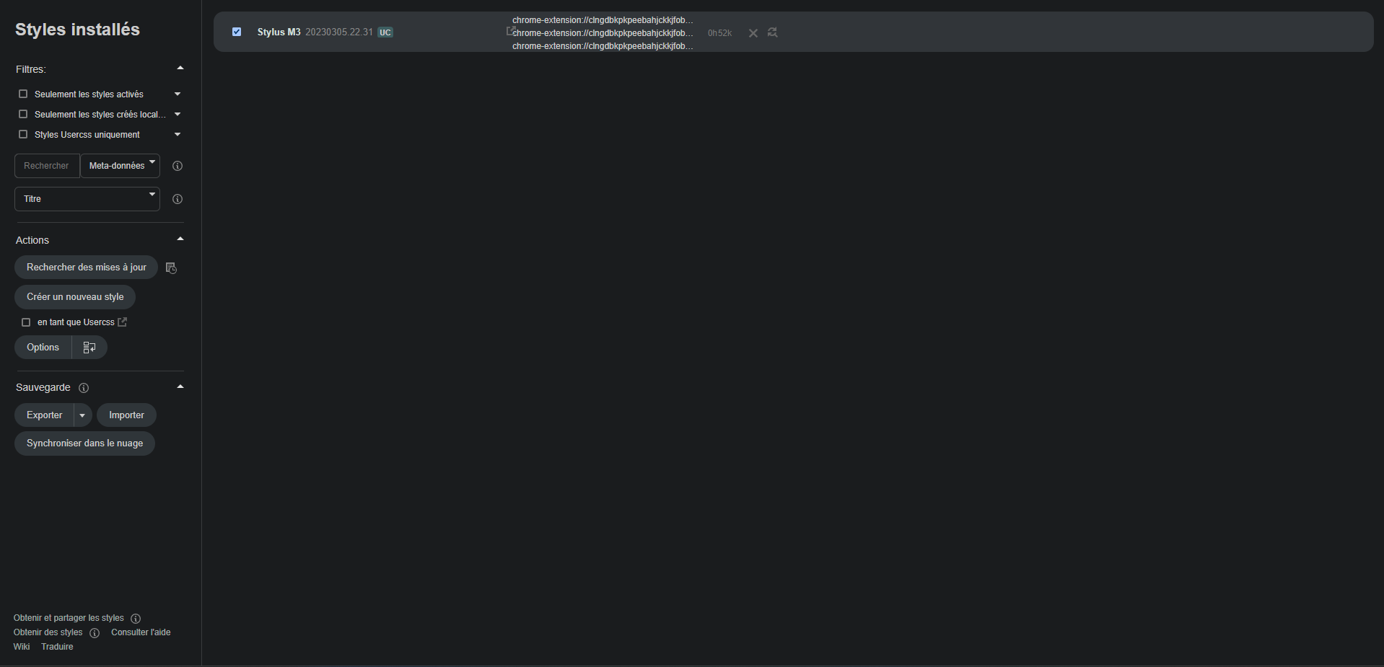The width and height of the screenshot is (1384, 667).
Task: Open the Exporter dropdown arrow
Action: [x=82, y=415]
